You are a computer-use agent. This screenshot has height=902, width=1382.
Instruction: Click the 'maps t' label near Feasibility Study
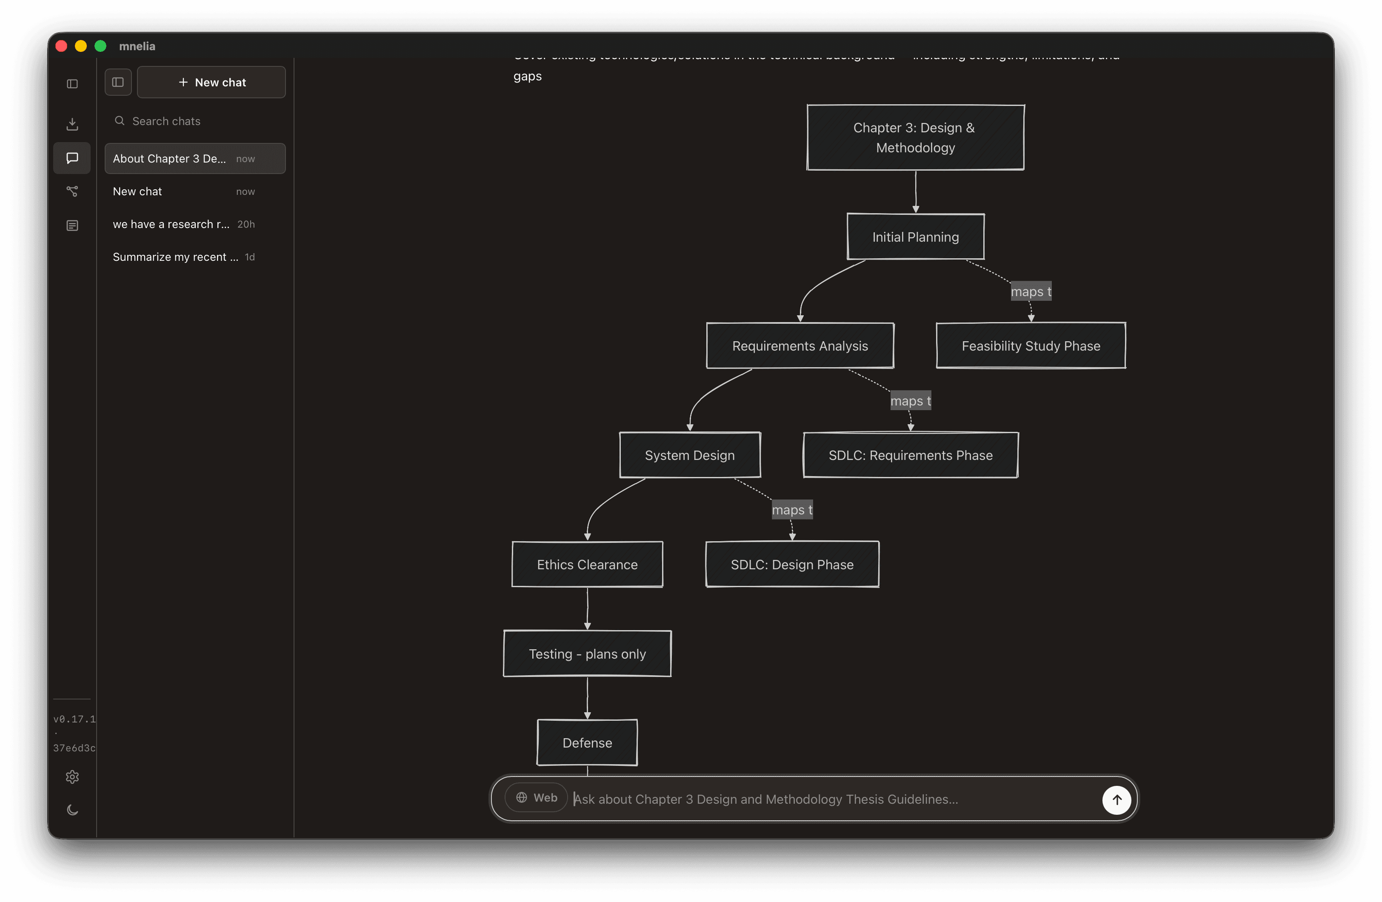(x=1031, y=291)
